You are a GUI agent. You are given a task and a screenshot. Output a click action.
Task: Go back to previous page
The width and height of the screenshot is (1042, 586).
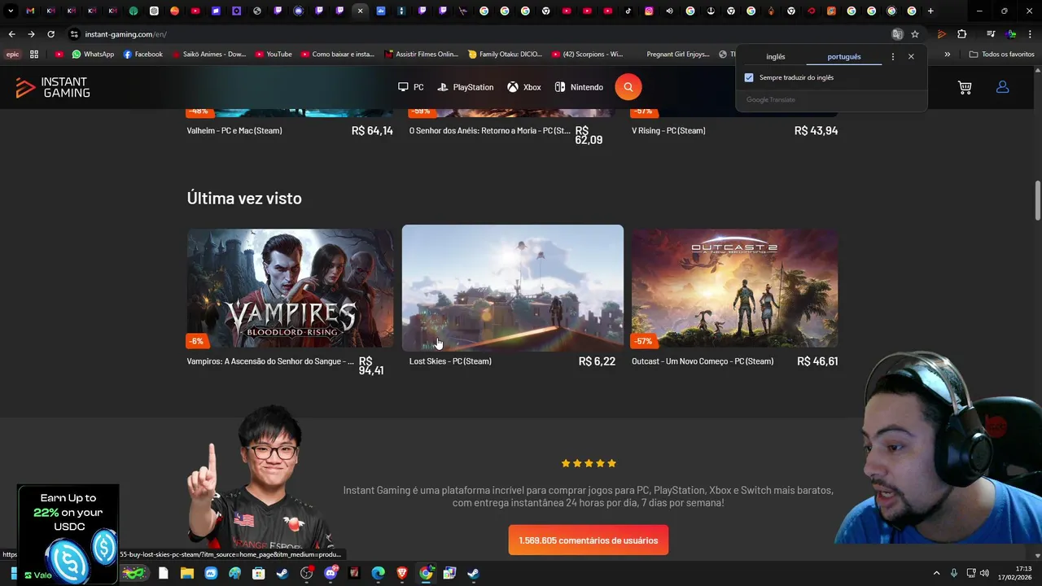pos(11,34)
